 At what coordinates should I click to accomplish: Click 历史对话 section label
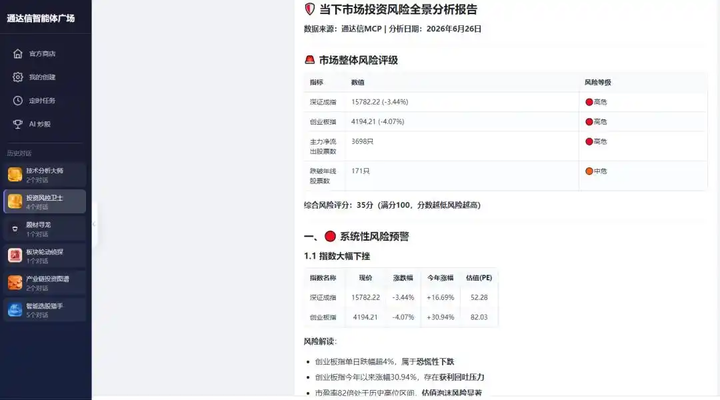click(19, 153)
